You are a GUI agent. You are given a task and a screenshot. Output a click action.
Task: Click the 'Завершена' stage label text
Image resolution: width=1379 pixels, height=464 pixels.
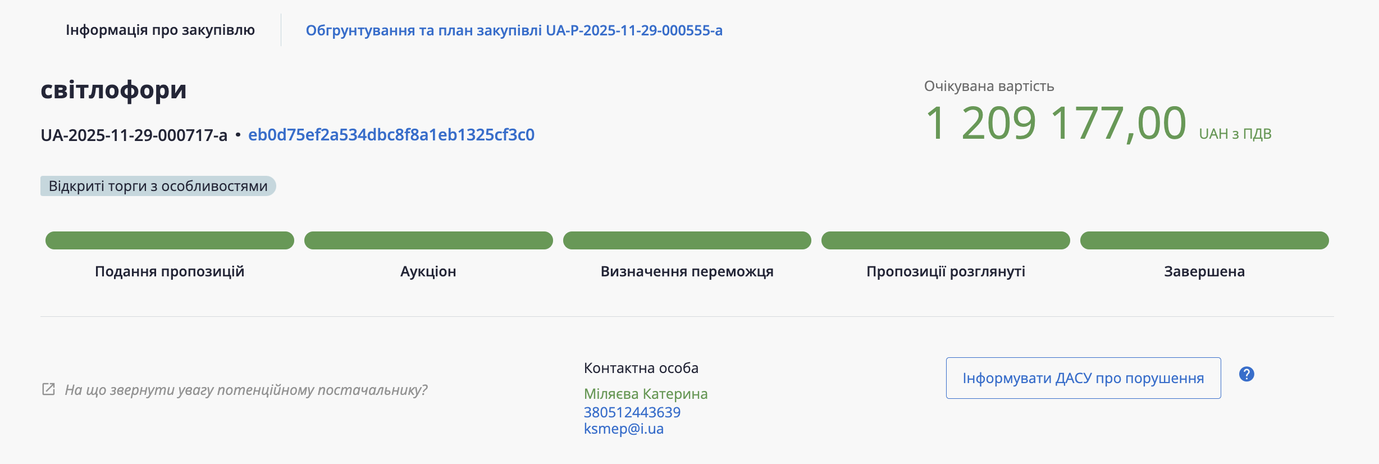[1204, 272]
